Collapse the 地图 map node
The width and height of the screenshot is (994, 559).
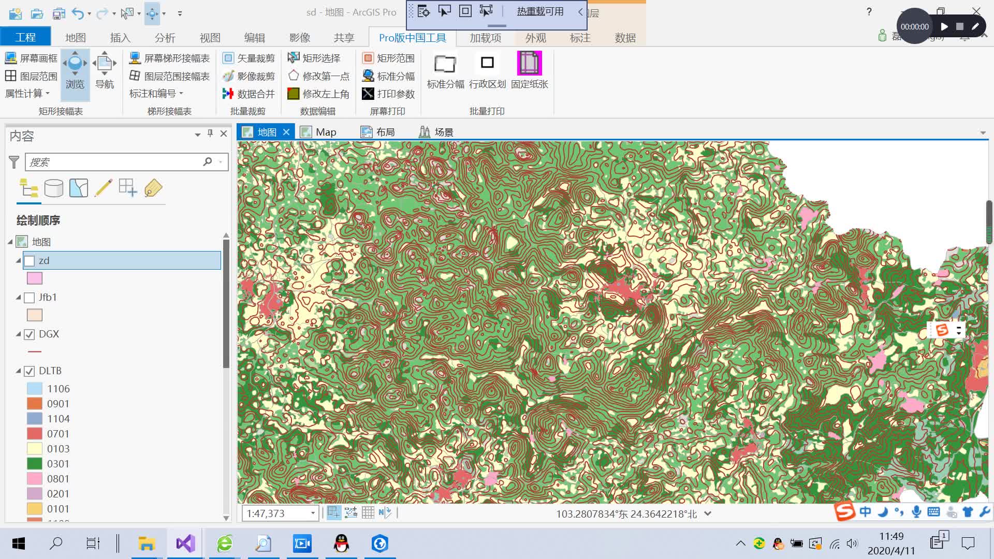[10, 242]
